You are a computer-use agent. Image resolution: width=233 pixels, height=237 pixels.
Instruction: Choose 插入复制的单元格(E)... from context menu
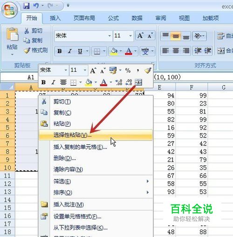(96, 147)
